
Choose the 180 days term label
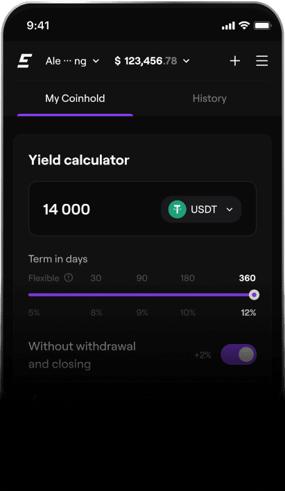tap(188, 278)
